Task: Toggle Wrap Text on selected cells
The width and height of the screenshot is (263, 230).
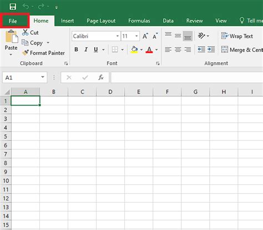Action: [x=237, y=36]
